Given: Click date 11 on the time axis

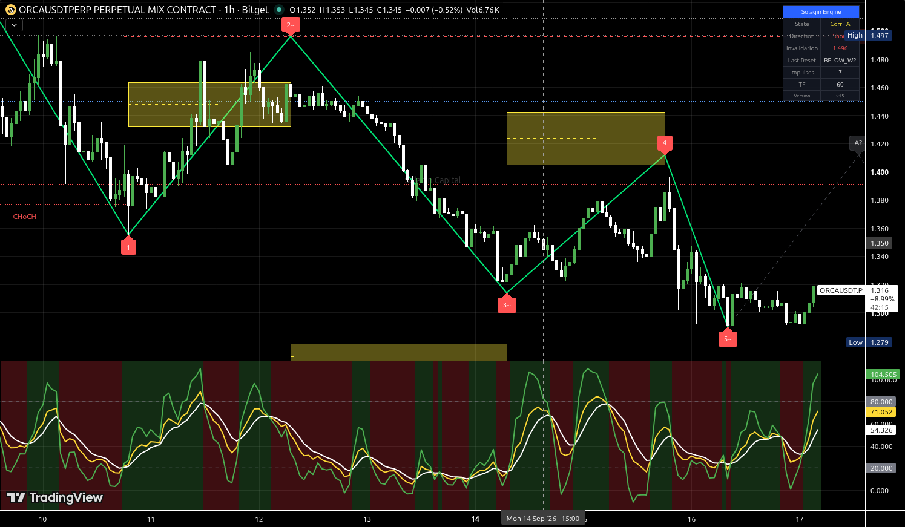Looking at the screenshot, I should [151, 519].
